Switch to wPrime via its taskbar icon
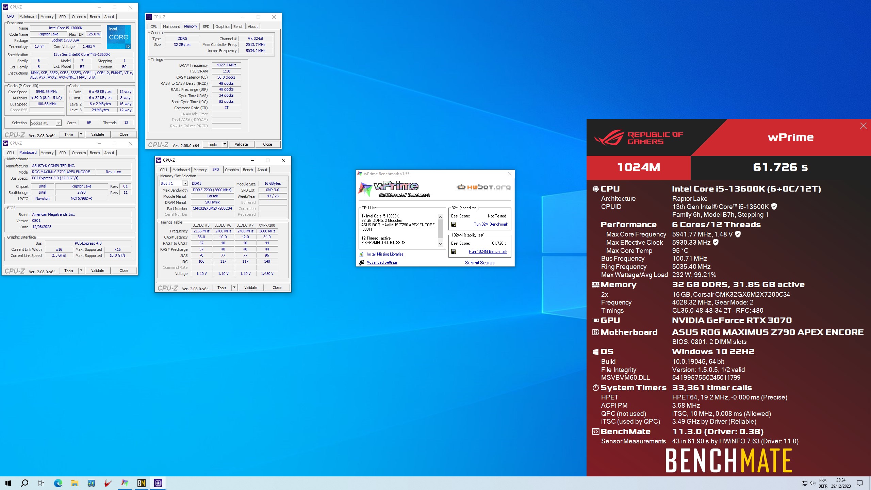Viewport: 871px width, 490px height. click(x=125, y=483)
